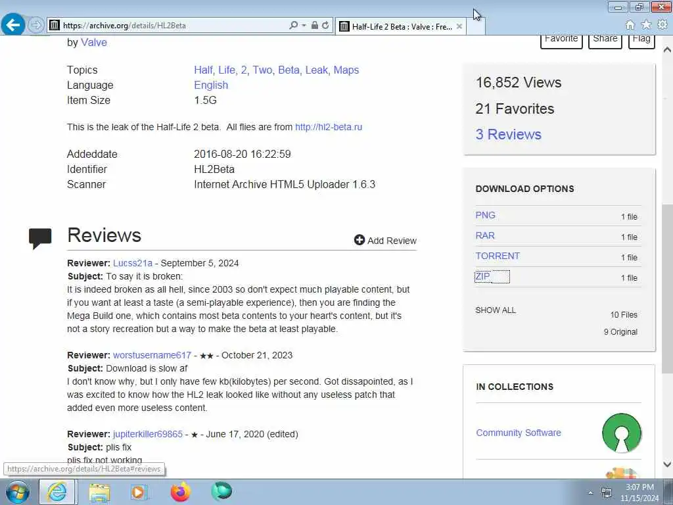Click the '10 Files' text

(x=624, y=315)
